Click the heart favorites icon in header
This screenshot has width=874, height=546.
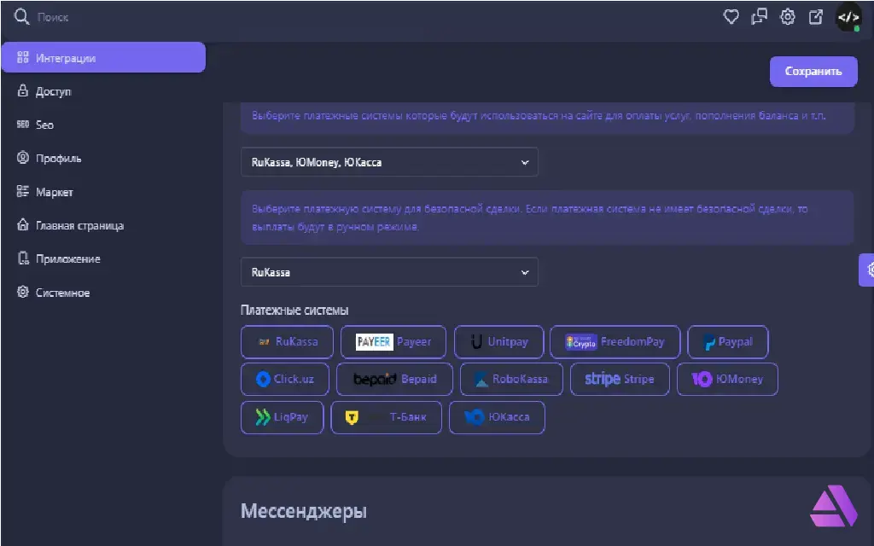click(731, 17)
